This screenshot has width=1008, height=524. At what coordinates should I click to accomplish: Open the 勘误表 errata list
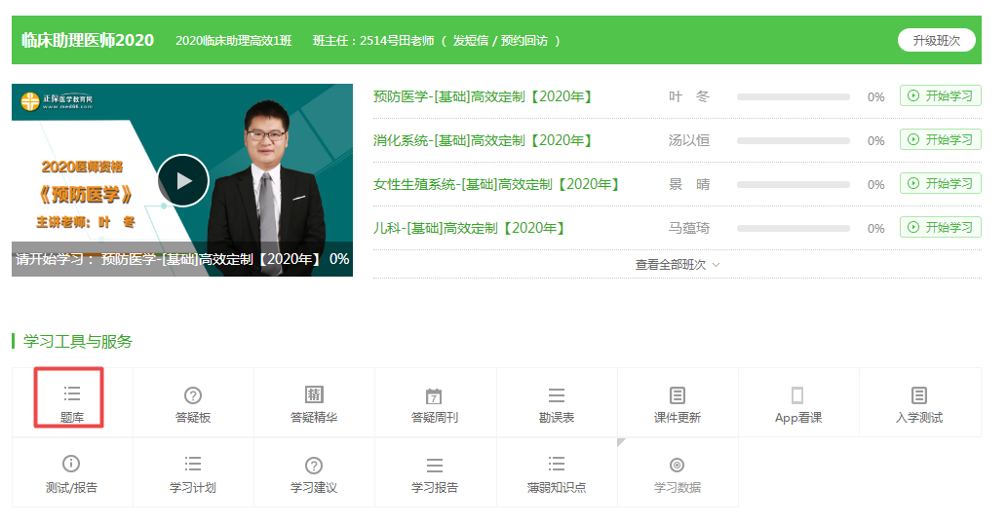556,403
